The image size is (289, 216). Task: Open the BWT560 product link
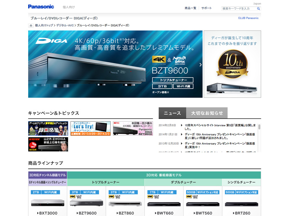[x=203, y=213]
